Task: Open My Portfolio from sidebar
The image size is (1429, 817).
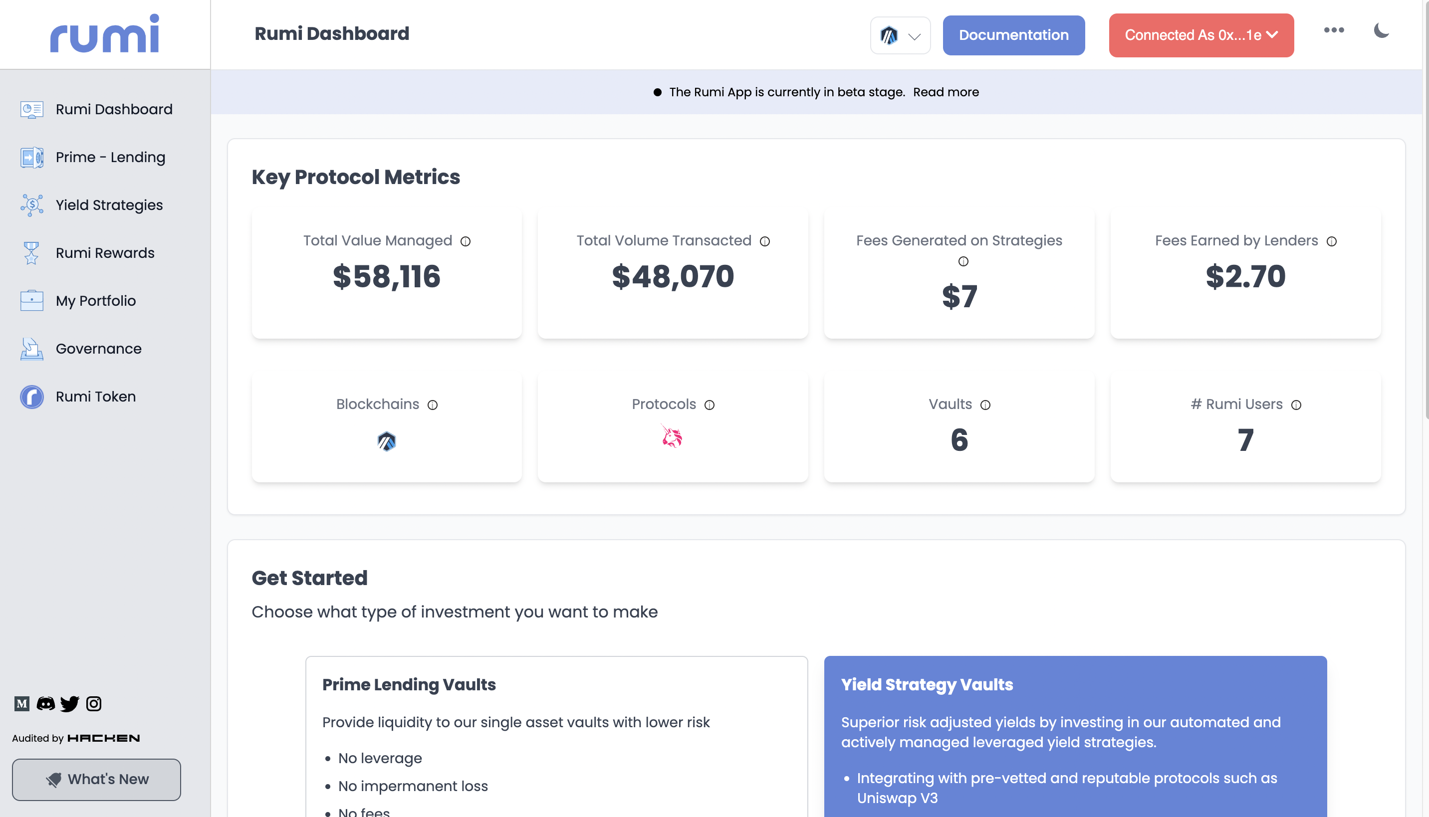Action: [x=95, y=301]
